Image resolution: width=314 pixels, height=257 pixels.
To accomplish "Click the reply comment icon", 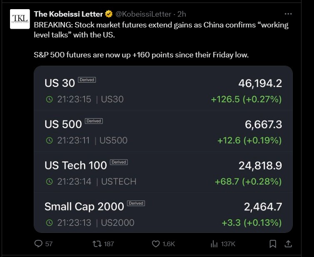I will coord(39,244).
